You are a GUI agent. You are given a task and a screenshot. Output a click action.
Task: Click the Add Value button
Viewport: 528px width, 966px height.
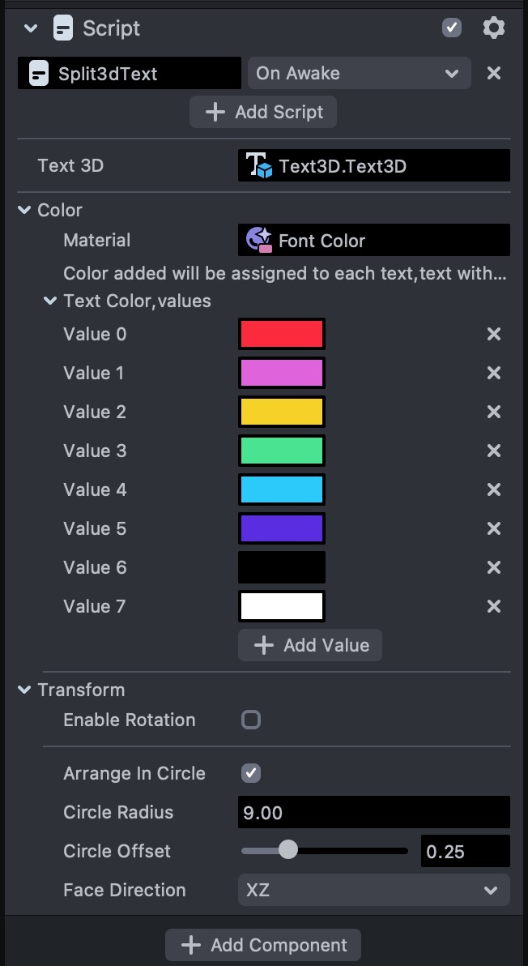pos(310,645)
